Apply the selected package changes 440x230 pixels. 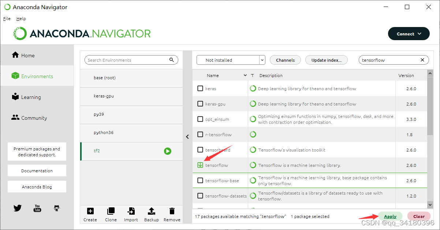click(x=390, y=216)
